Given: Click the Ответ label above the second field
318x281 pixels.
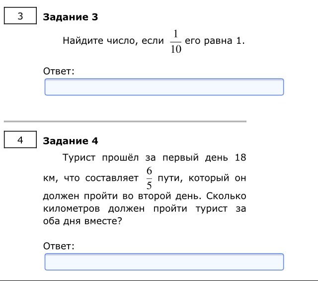Looking at the screenshot, I should (59, 246).
